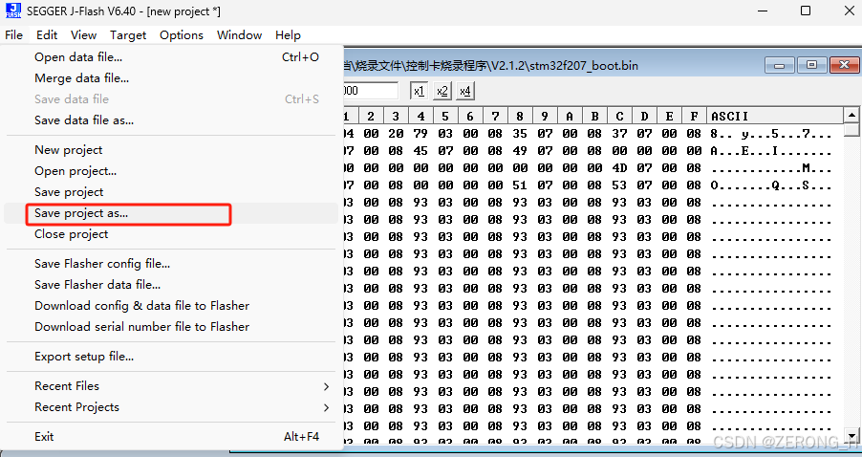
Task: Minimize the J-Flash main window
Action: pos(763,11)
